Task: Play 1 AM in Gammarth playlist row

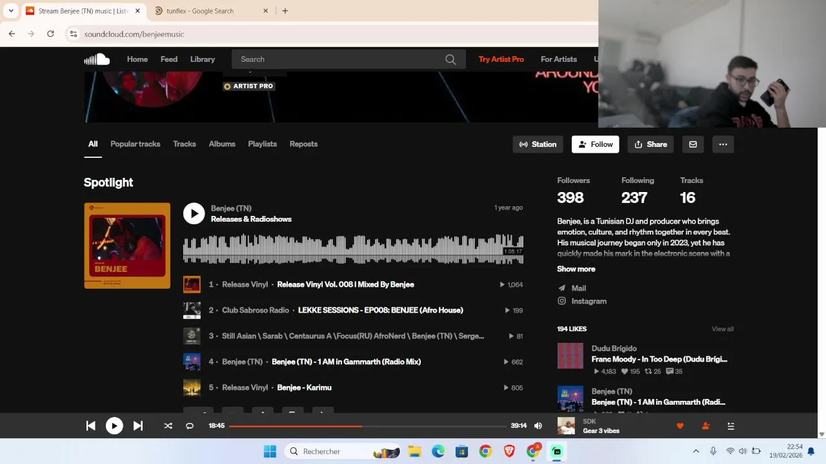Action: (x=353, y=362)
